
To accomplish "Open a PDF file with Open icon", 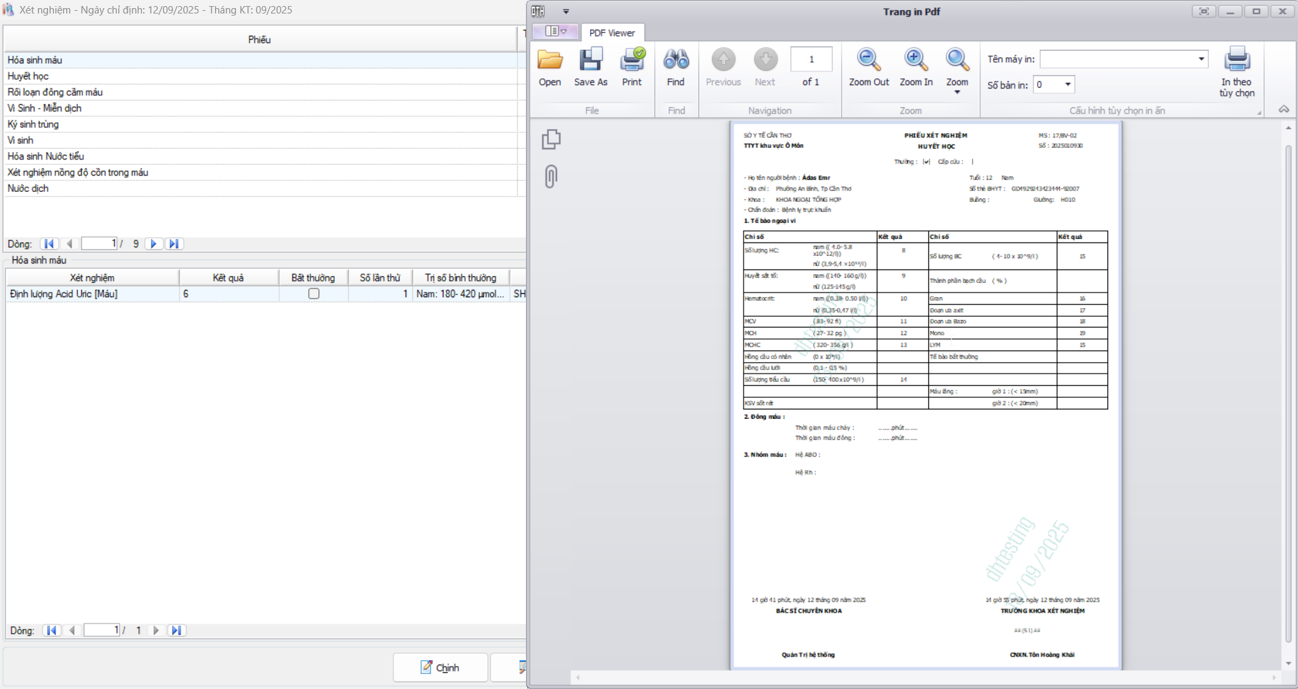I will [x=550, y=61].
